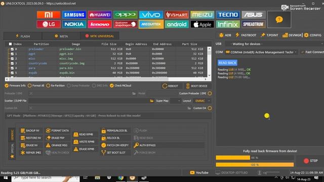Viewport: 324px width, 182px height.
Task: Click the REPAIR IMEI button
Action: [x=31, y=153]
